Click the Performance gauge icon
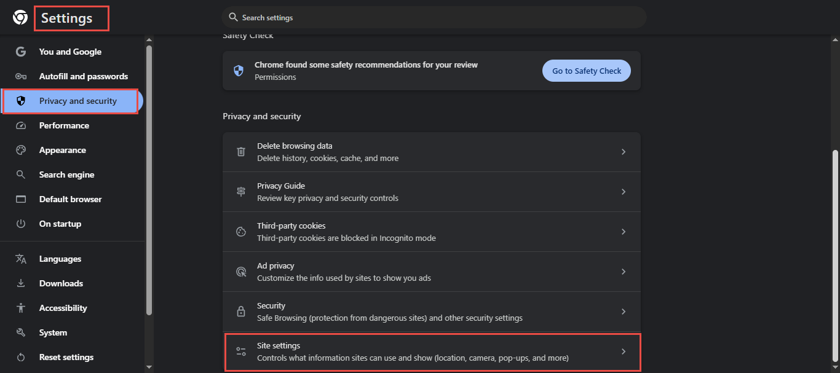The image size is (840, 373). (21, 125)
